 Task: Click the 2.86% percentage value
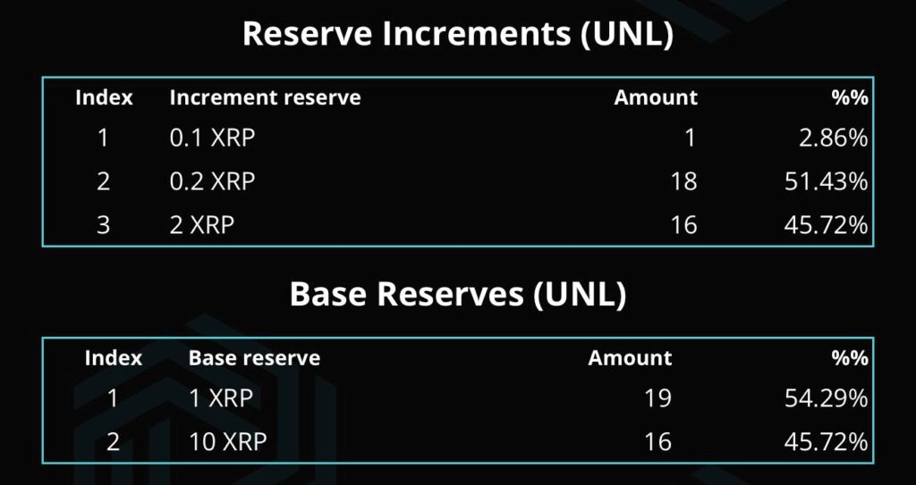(x=834, y=139)
